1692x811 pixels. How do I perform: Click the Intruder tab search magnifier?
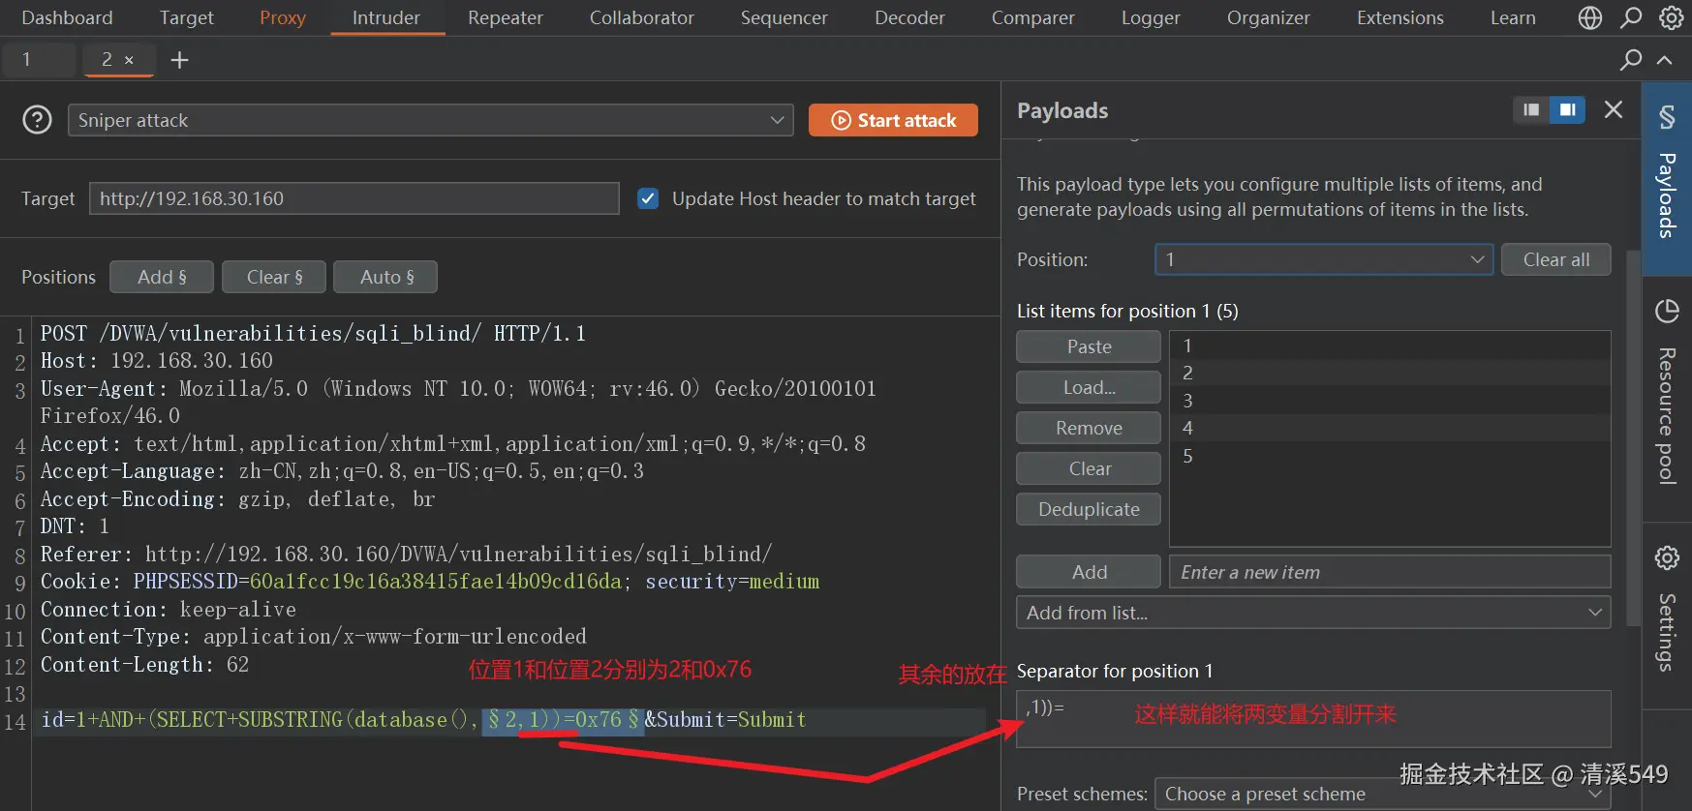1631,60
